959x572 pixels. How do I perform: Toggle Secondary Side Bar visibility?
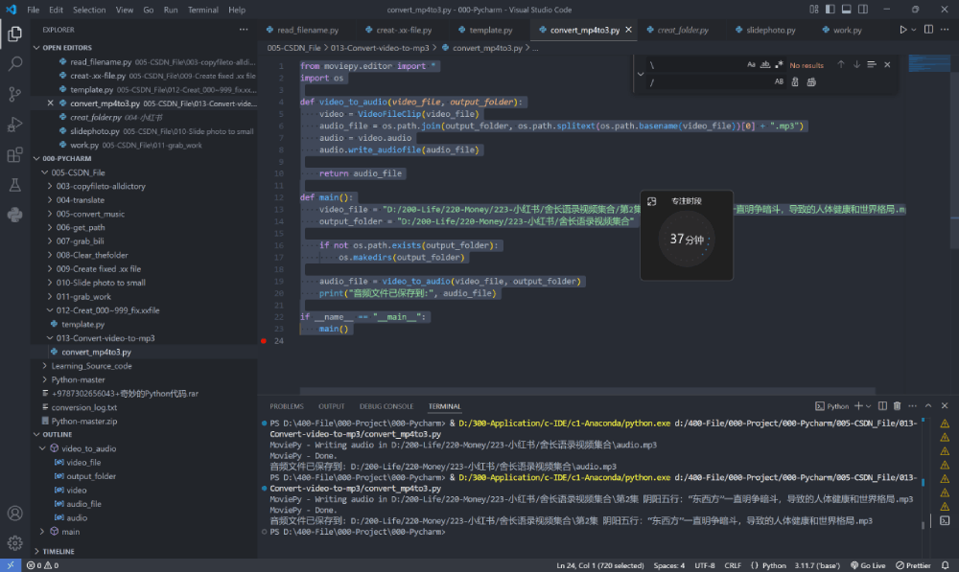click(863, 10)
